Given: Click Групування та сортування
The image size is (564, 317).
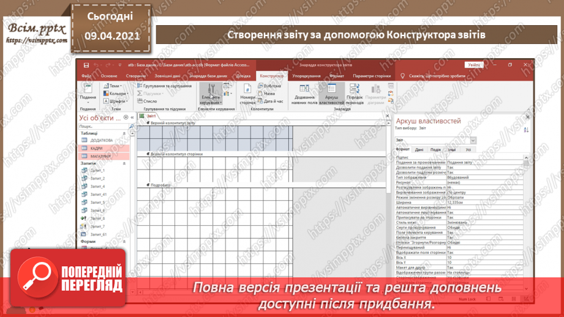Looking at the screenshot, I should [165, 86].
